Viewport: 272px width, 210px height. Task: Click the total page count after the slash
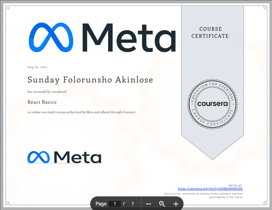(x=133, y=204)
